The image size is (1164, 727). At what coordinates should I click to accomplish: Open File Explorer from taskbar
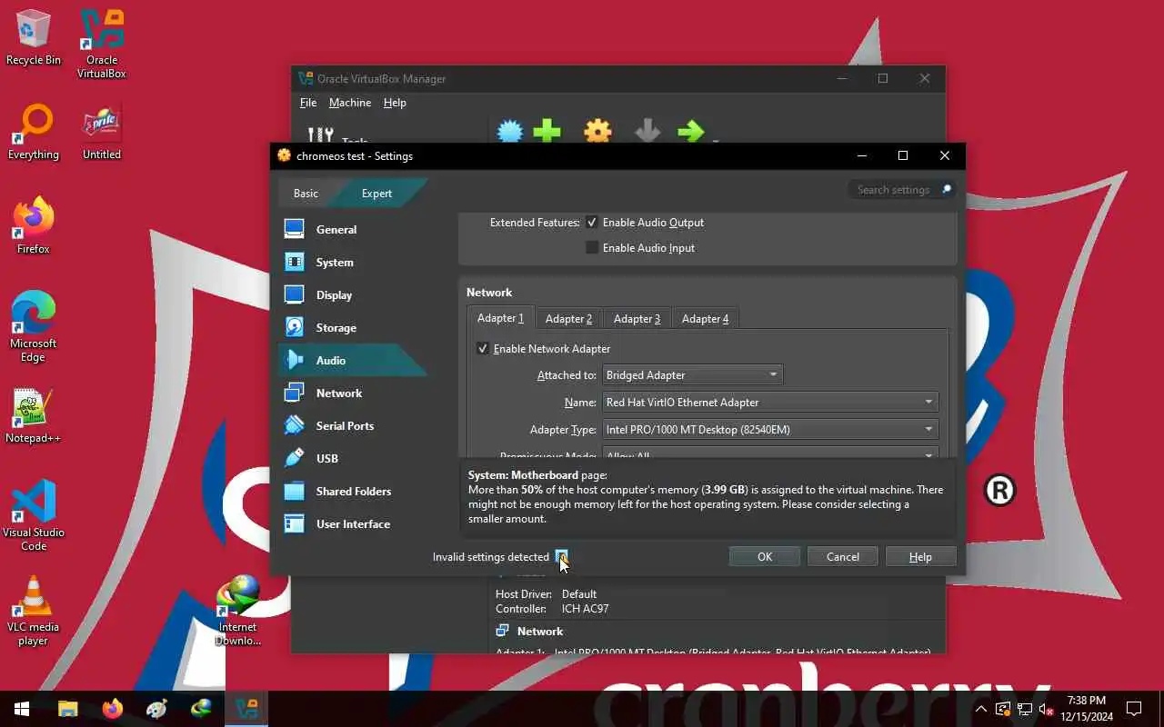pyautogui.click(x=67, y=709)
